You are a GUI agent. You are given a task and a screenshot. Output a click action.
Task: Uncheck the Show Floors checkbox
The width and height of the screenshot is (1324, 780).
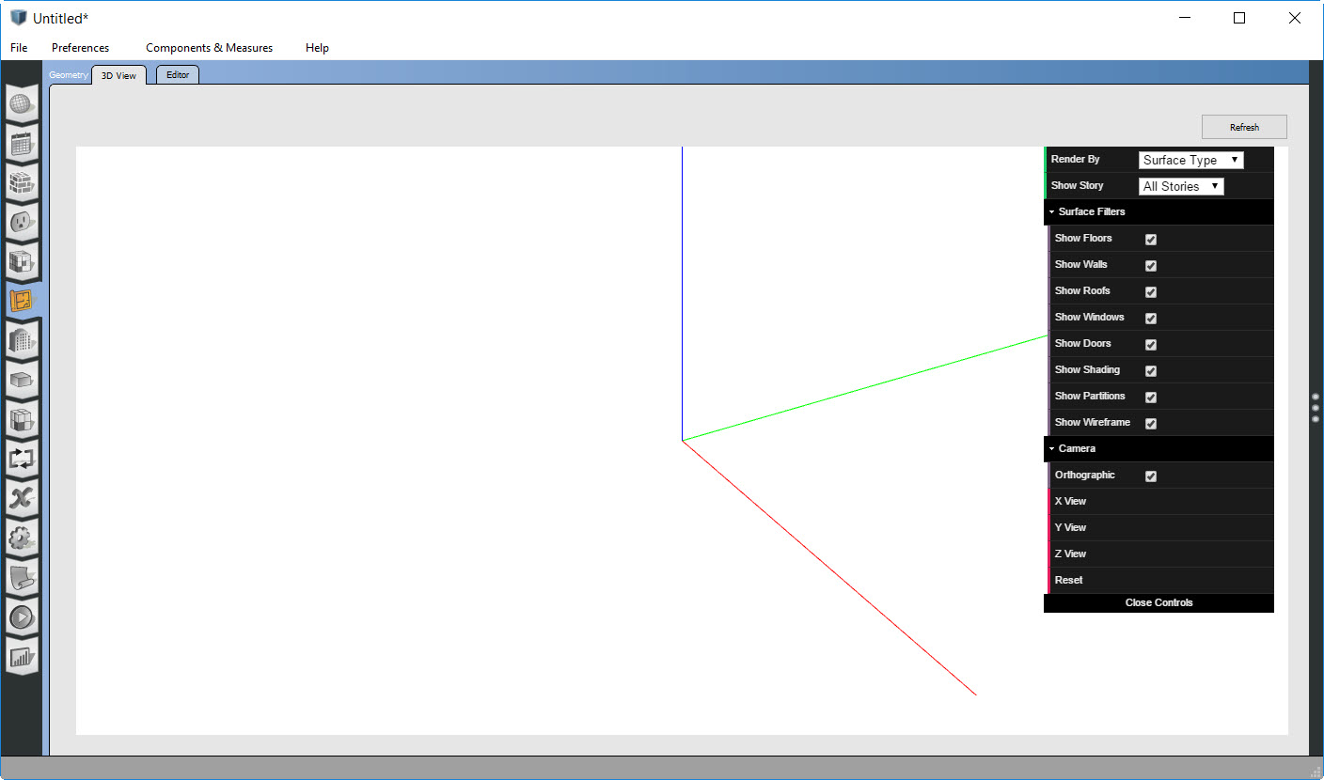click(1150, 239)
